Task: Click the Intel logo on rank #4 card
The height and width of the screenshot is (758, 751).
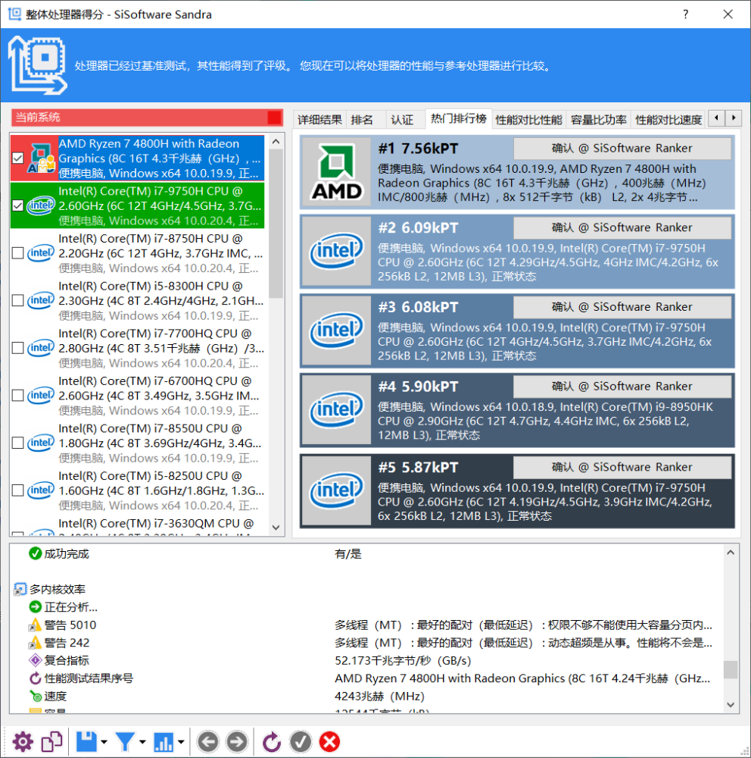Action: pos(336,410)
